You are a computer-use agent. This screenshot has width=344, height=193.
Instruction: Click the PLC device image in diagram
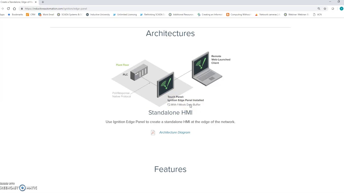coord(139,72)
